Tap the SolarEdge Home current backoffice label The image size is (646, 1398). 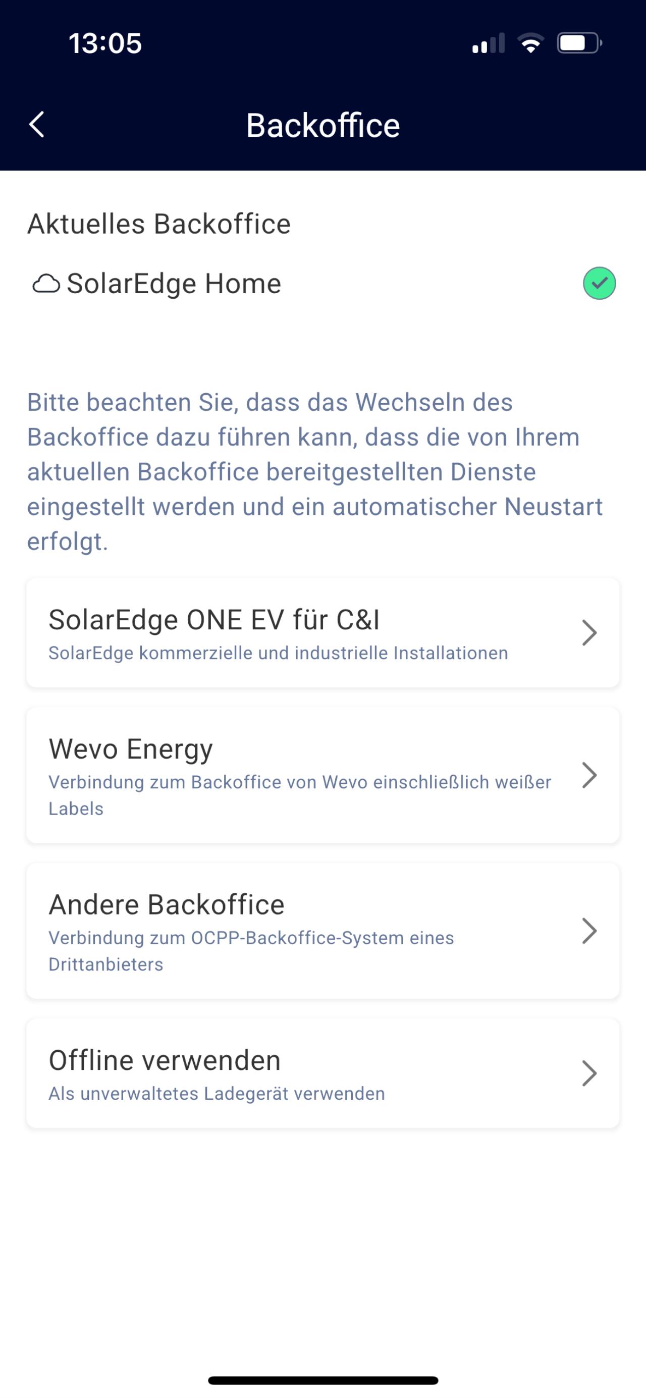(x=174, y=284)
